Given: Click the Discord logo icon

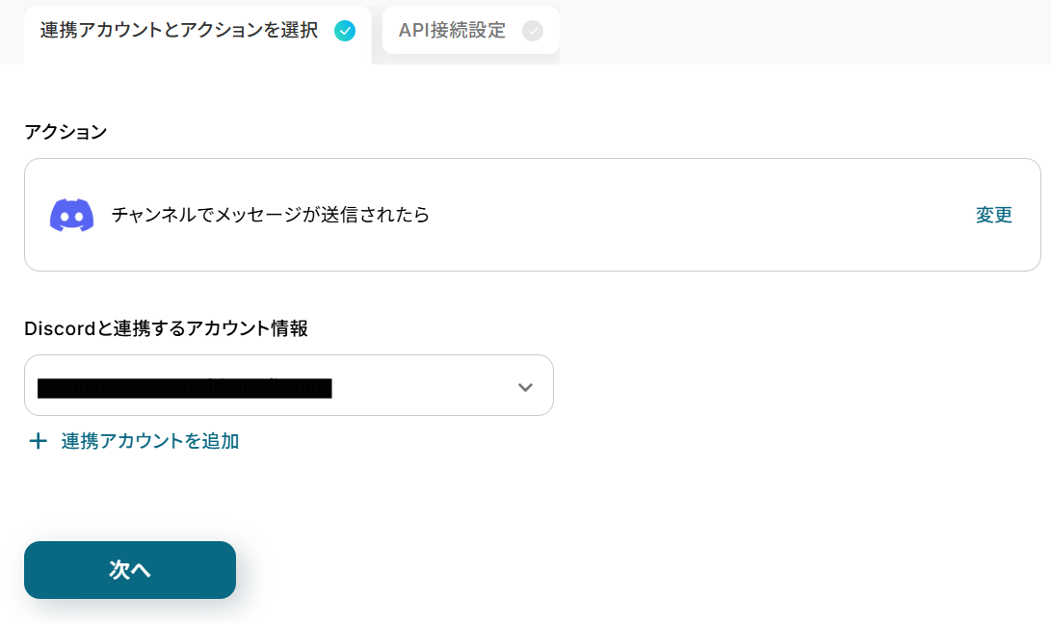Looking at the screenshot, I should pos(71,215).
